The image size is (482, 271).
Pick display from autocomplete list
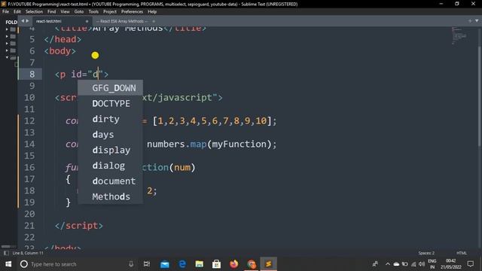(110, 150)
